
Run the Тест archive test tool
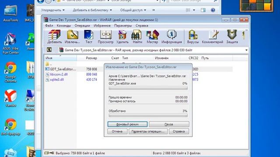pos(89,37)
